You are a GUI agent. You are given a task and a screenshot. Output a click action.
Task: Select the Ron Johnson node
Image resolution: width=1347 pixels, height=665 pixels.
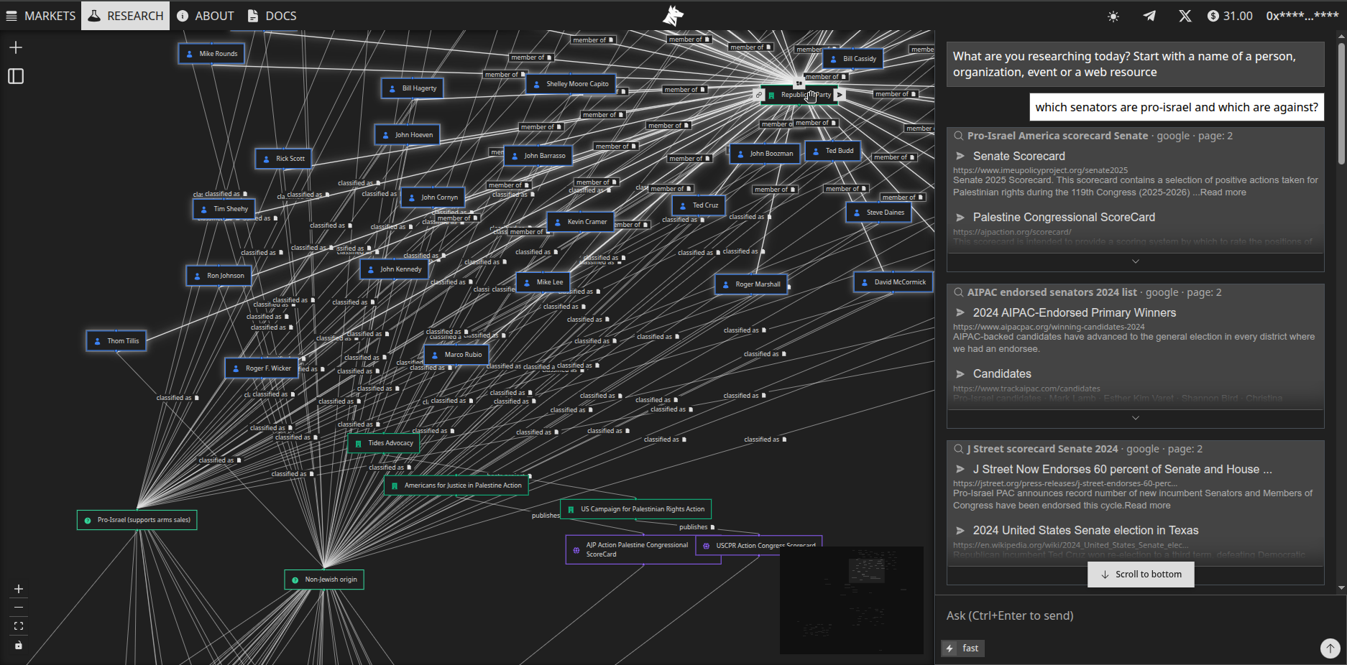pyautogui.click(x=219, y=276)
